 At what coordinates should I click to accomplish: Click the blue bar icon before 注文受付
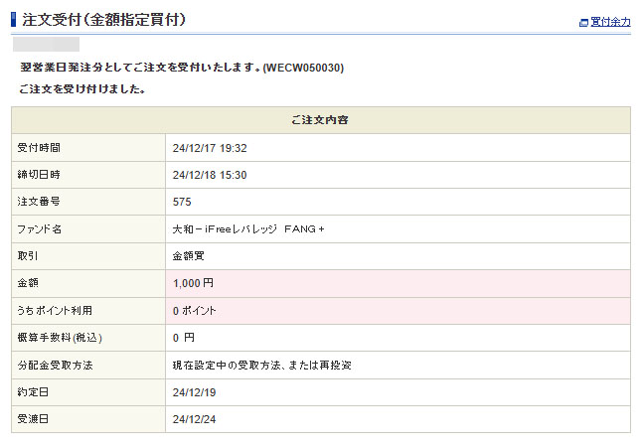[x=13, y=19]
